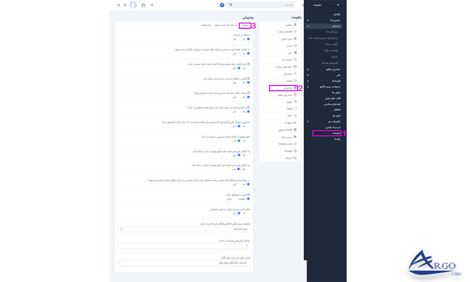Click the Google settings icon
This screenshot has width=471, height=282.
tap(295, 151)
